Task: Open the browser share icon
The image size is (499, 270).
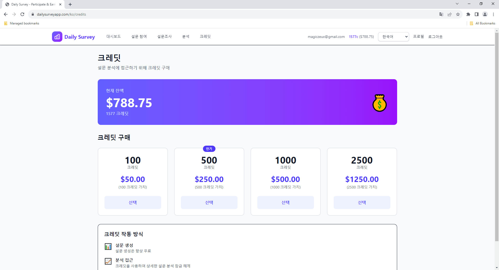Action: (450, 14)
